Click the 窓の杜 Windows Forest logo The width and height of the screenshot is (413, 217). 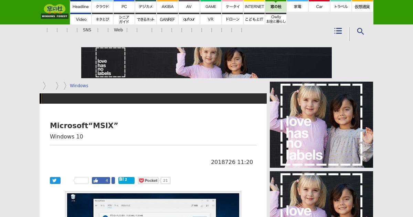(x=55, y=11)
